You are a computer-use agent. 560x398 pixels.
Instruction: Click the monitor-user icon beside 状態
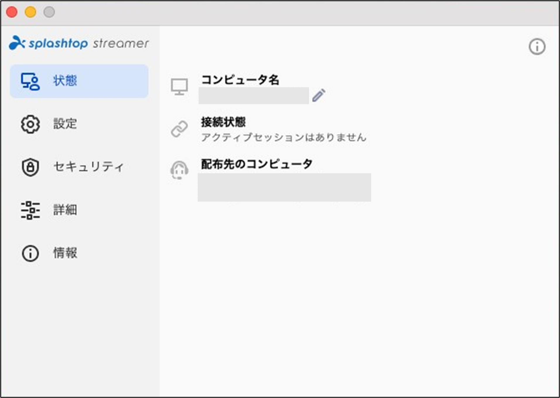(x=30, y=81)
